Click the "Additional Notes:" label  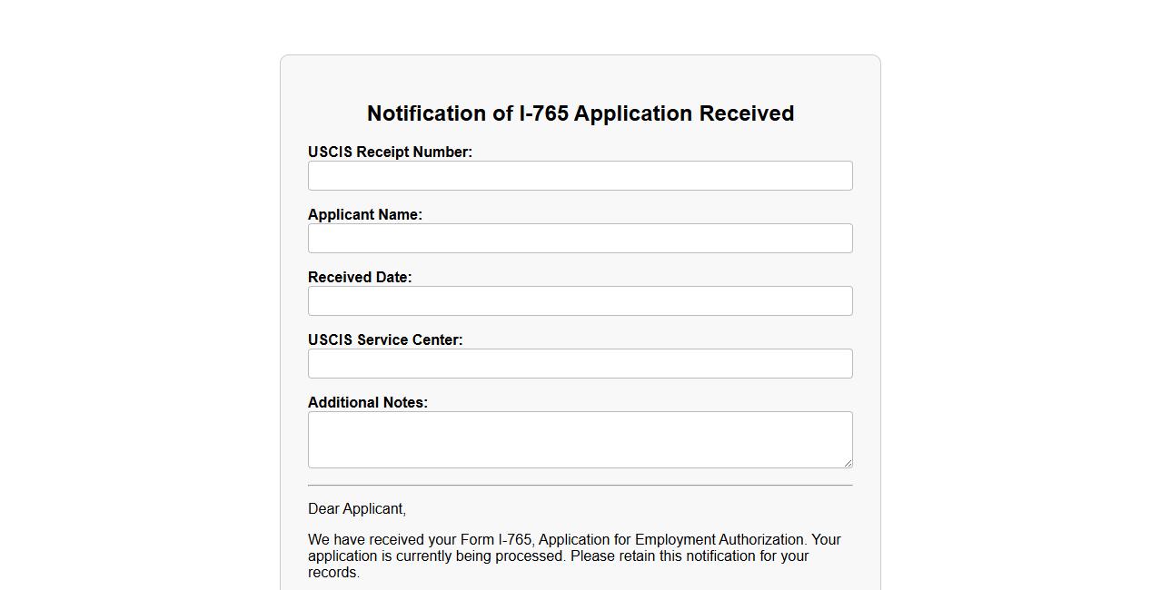click(367, 403)
